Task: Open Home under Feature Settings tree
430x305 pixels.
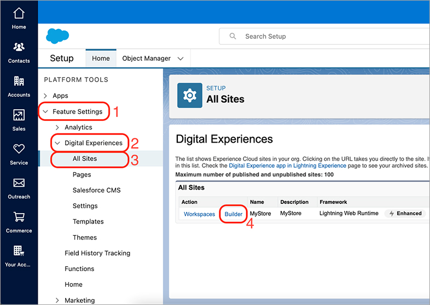Action: click(73, 284)
